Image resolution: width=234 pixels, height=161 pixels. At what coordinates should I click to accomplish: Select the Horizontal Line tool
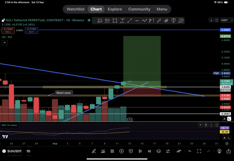[137, 21]
